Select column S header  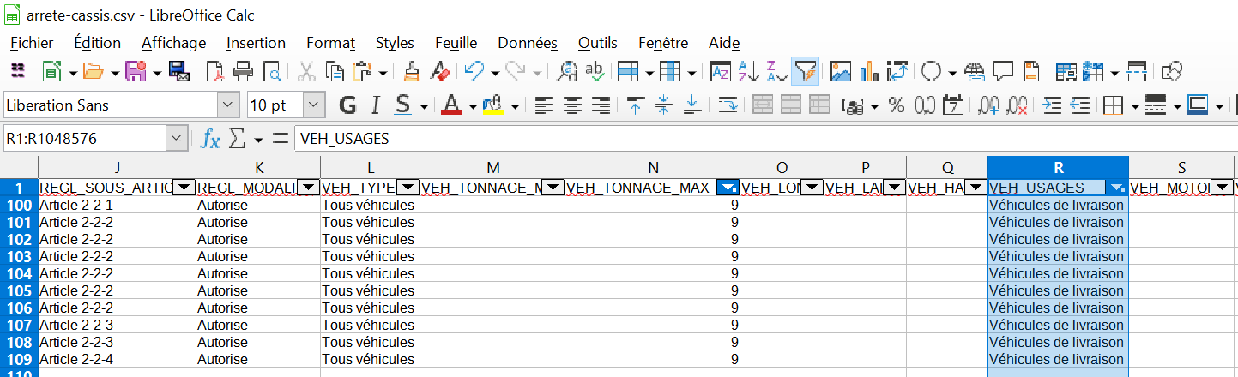(1181, 168)
